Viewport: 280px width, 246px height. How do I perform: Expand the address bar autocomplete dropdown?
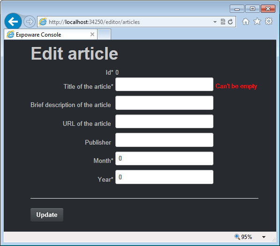[x=215, y=22]
